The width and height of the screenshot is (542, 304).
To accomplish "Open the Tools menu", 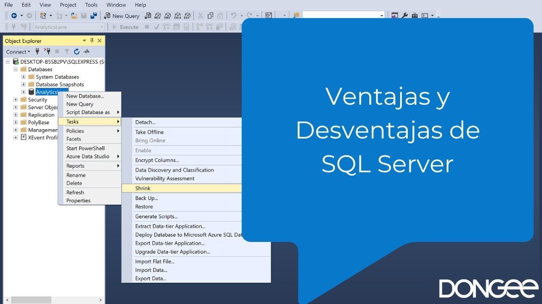I will (x=91, y=5).
